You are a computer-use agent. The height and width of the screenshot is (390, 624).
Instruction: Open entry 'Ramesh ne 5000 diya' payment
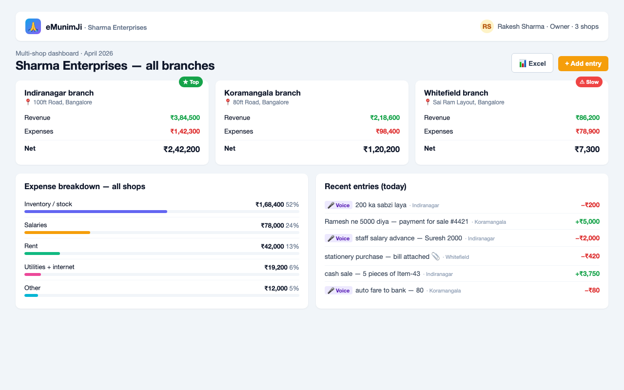click(396, 222)
